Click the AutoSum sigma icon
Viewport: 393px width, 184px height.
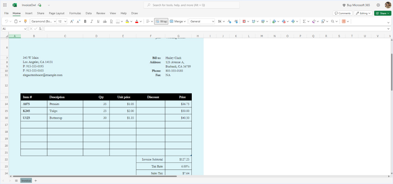(x=304, y=22)
